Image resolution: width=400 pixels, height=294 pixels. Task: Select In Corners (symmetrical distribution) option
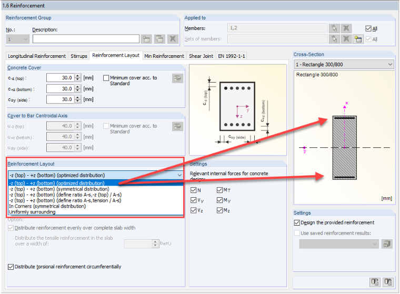click(96, 206)
